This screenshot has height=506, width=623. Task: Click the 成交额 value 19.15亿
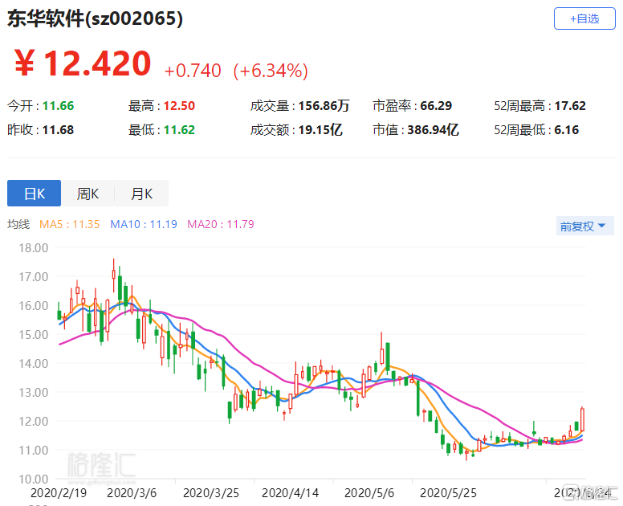[320, 130]
